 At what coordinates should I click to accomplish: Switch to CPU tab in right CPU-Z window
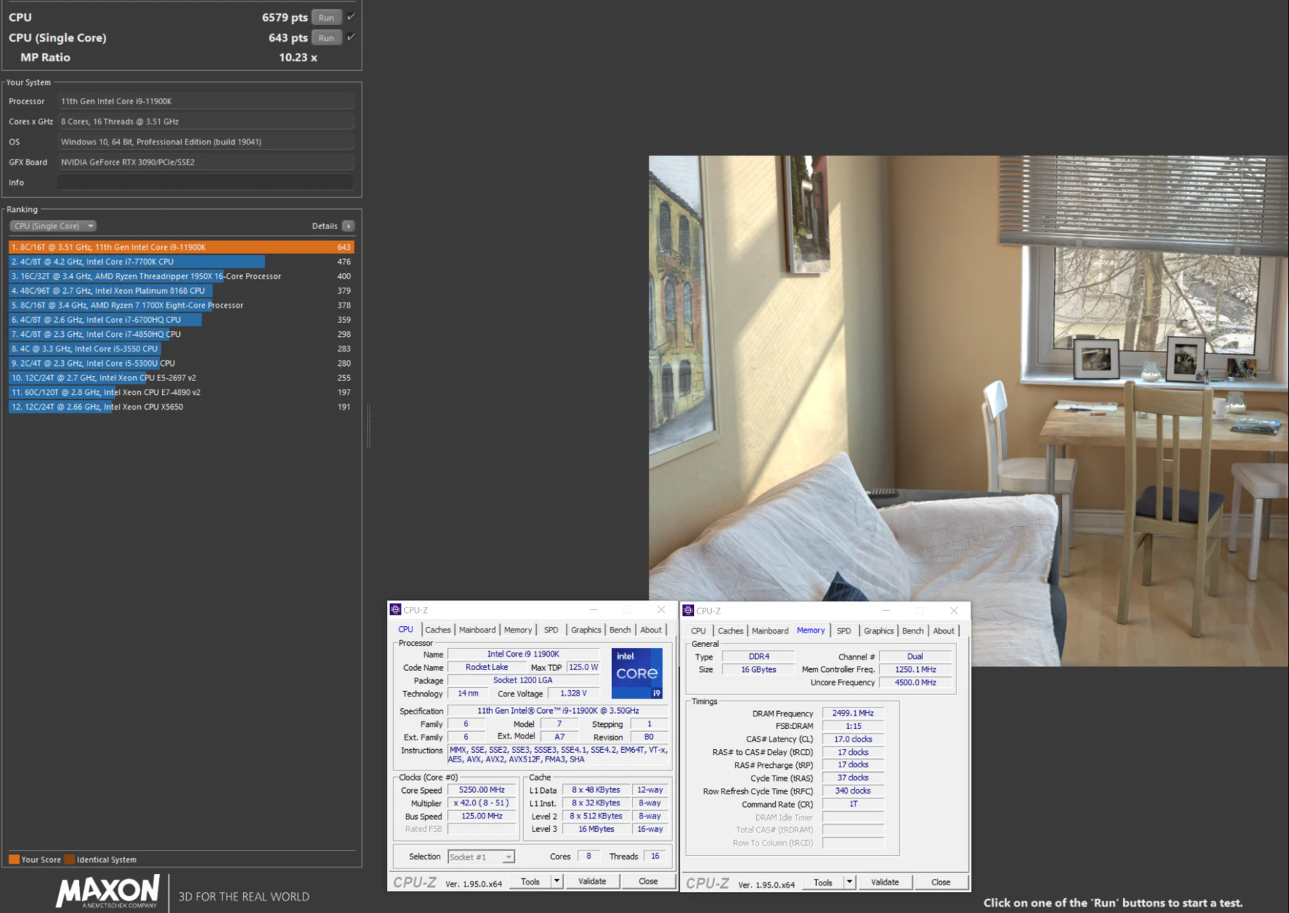(698, 630)
